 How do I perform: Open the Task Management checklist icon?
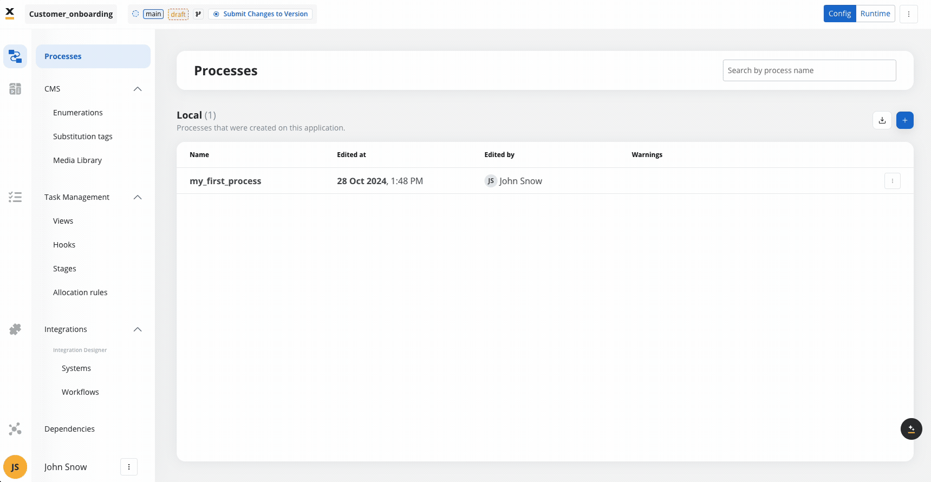point(15,197)
